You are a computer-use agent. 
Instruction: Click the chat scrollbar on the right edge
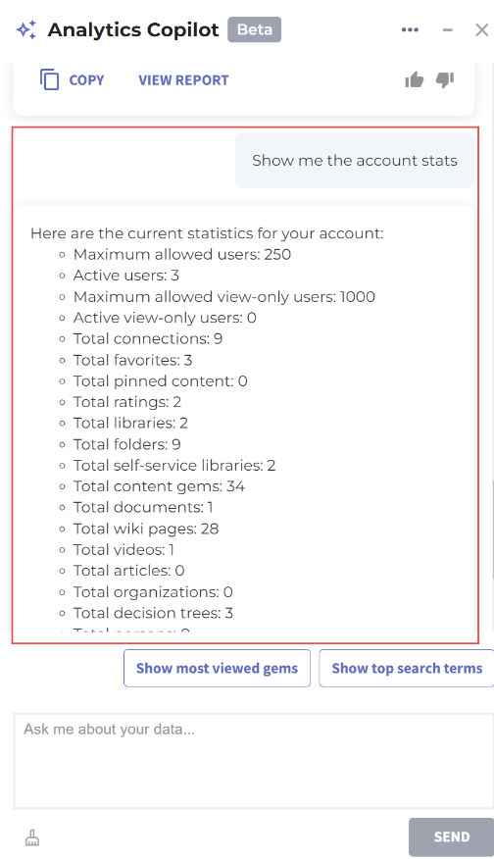(491, 531)
